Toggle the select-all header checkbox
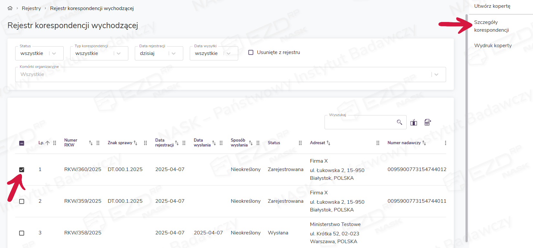Image resolution: width=533 pixels, height=248 pixels. (x=22, y=143)
